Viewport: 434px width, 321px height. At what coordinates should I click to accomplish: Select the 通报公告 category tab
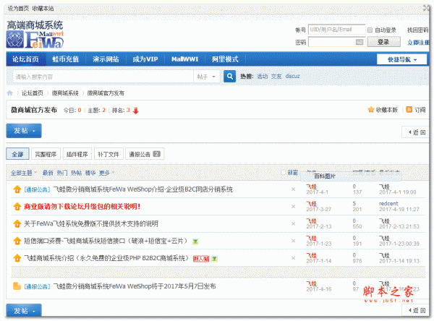point(145,154)
